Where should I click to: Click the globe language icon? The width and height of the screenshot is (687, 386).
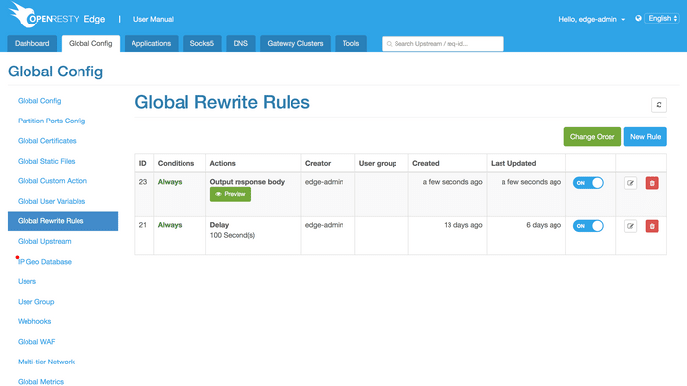638,18
